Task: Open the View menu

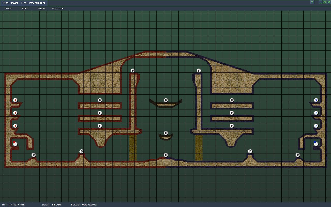Action: [x=41, y=9]
